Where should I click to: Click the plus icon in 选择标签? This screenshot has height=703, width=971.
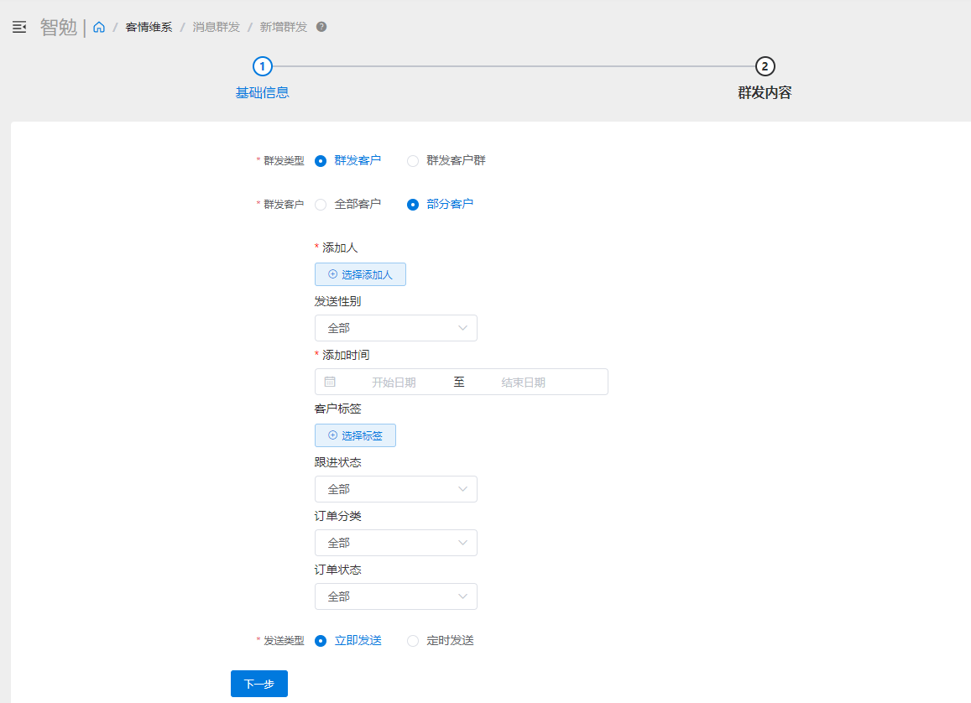click(332, 435)
